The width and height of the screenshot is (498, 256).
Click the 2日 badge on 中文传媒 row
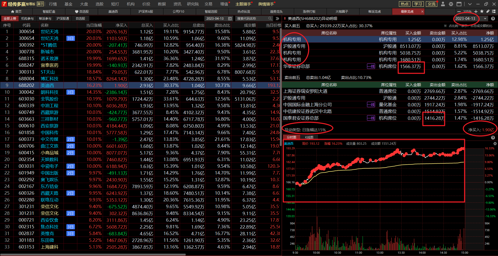tap(71, 139)
